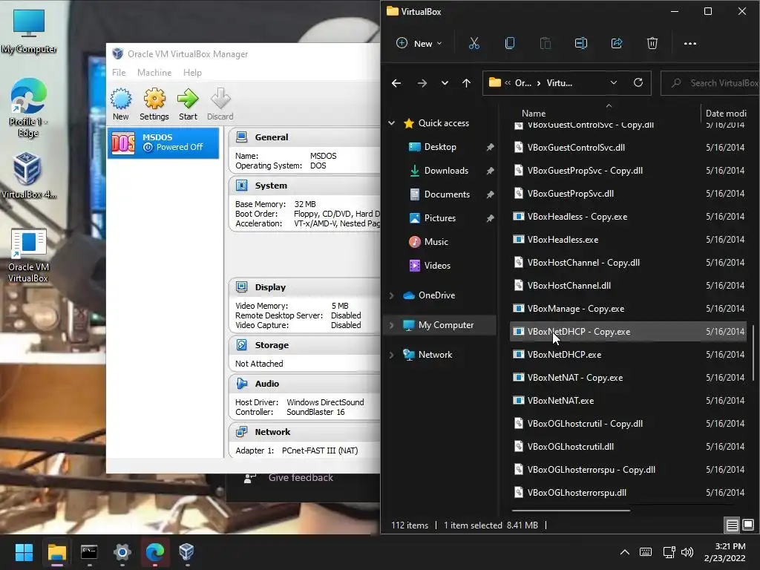760x570 pixels.
Task: Open the Help menu in VirtualBox Manager
Action: pos(192,73)
